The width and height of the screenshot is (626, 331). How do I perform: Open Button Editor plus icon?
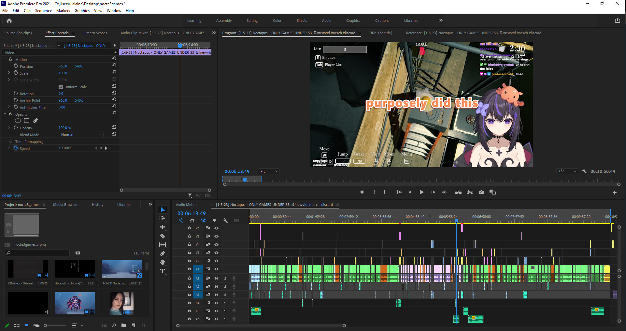615,193
